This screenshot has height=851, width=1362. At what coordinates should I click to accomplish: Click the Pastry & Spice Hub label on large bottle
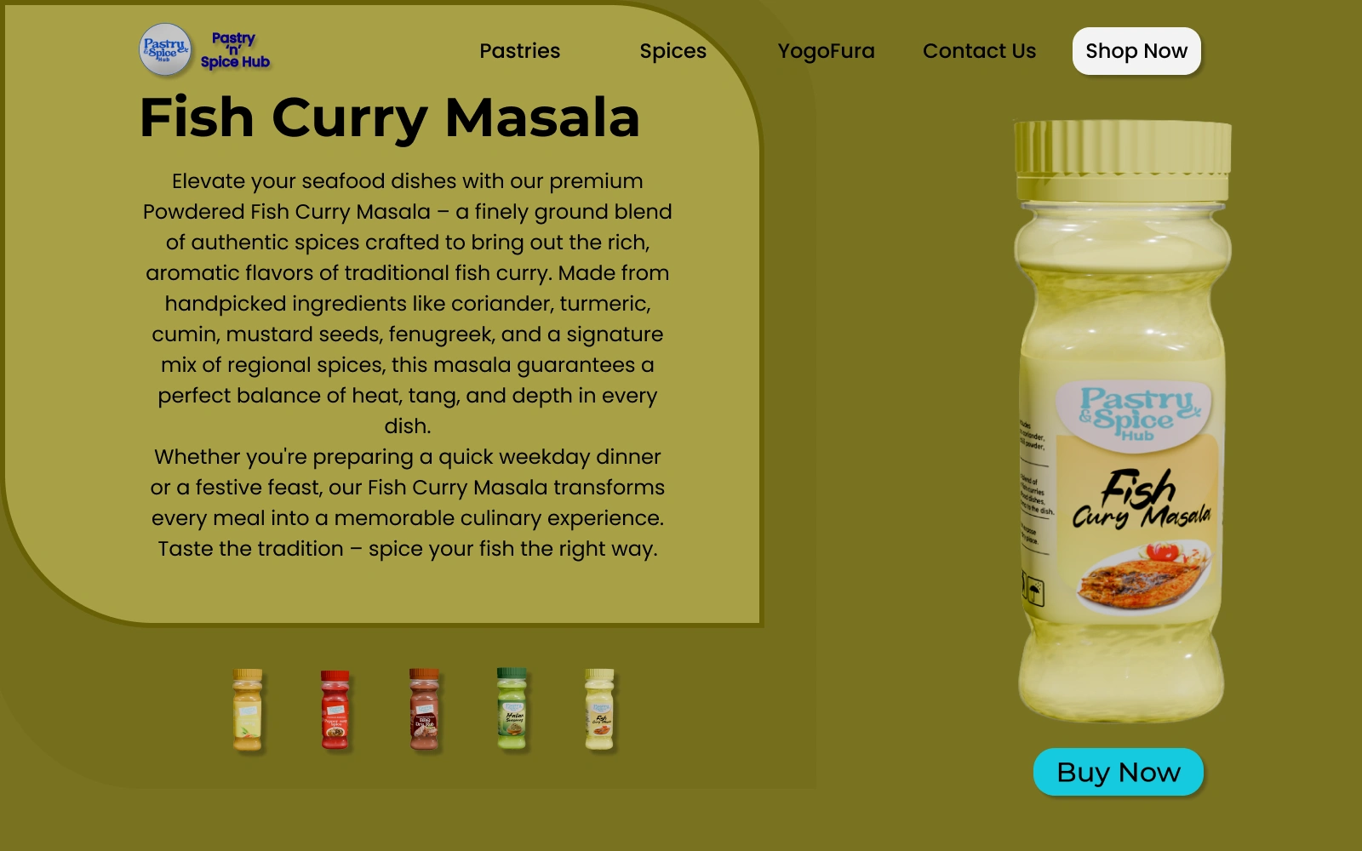coord(1138,413)
